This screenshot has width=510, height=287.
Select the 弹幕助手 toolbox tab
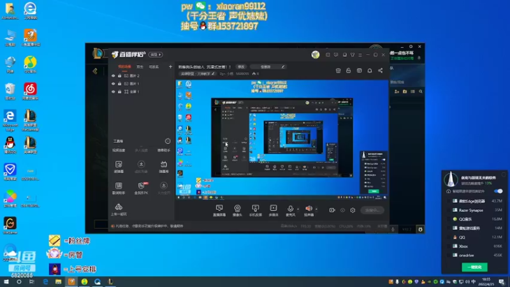coord(164,151)
